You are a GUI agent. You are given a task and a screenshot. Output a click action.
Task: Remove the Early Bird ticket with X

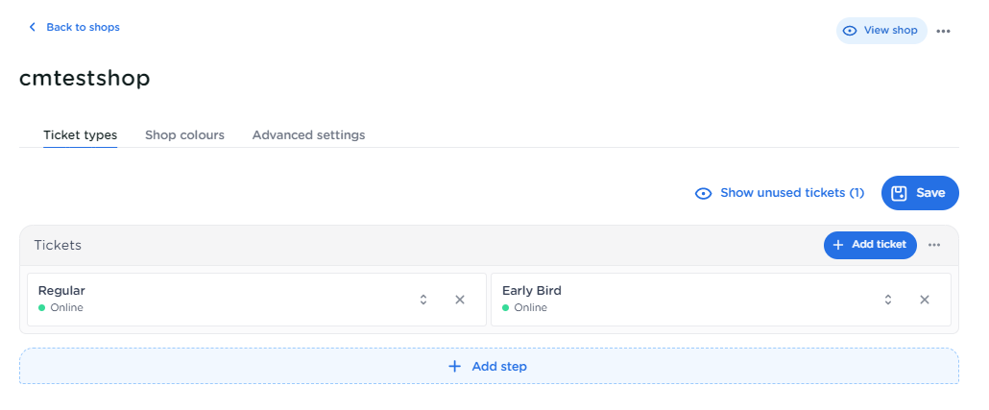pos(925,300)
